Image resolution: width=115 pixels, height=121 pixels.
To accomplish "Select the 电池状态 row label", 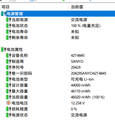I will 20,26.
